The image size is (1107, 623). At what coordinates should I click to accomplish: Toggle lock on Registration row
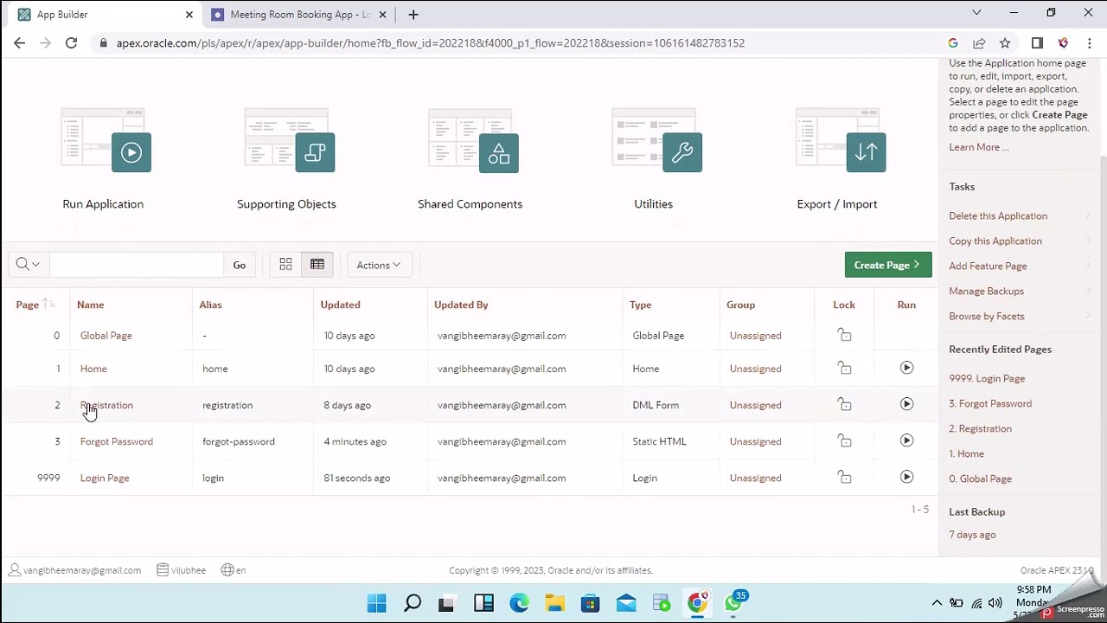click(x=844, y=404)
